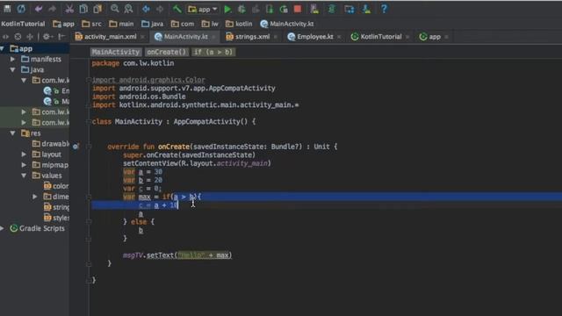Open the app run configuration dropdown

203,9
